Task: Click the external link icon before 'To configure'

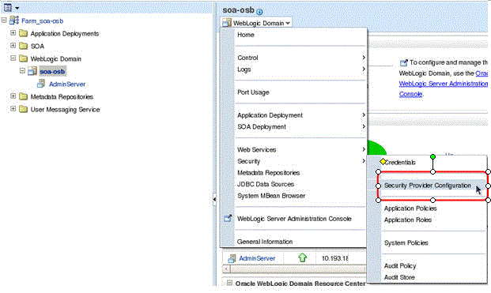Action: pyautogui.click(x=404, y=62)
